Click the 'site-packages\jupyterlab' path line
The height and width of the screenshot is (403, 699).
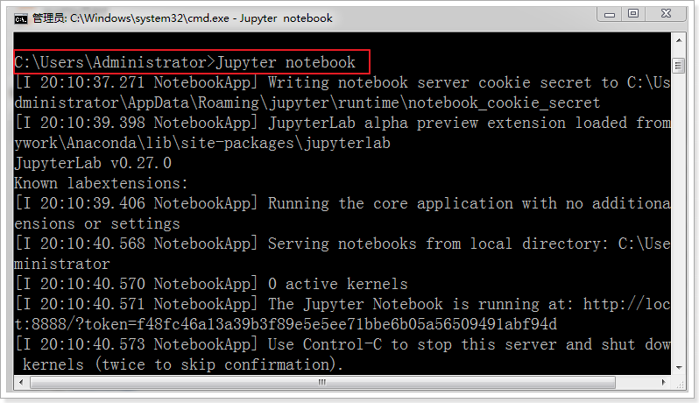coord(202,143)
